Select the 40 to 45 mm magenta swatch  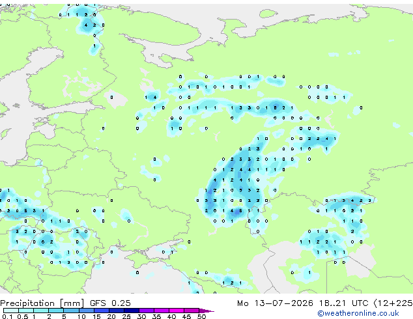(177, 311)
